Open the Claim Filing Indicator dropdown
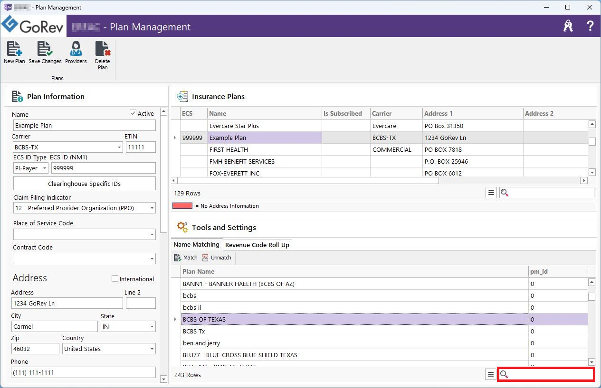 tap(152, 208)
